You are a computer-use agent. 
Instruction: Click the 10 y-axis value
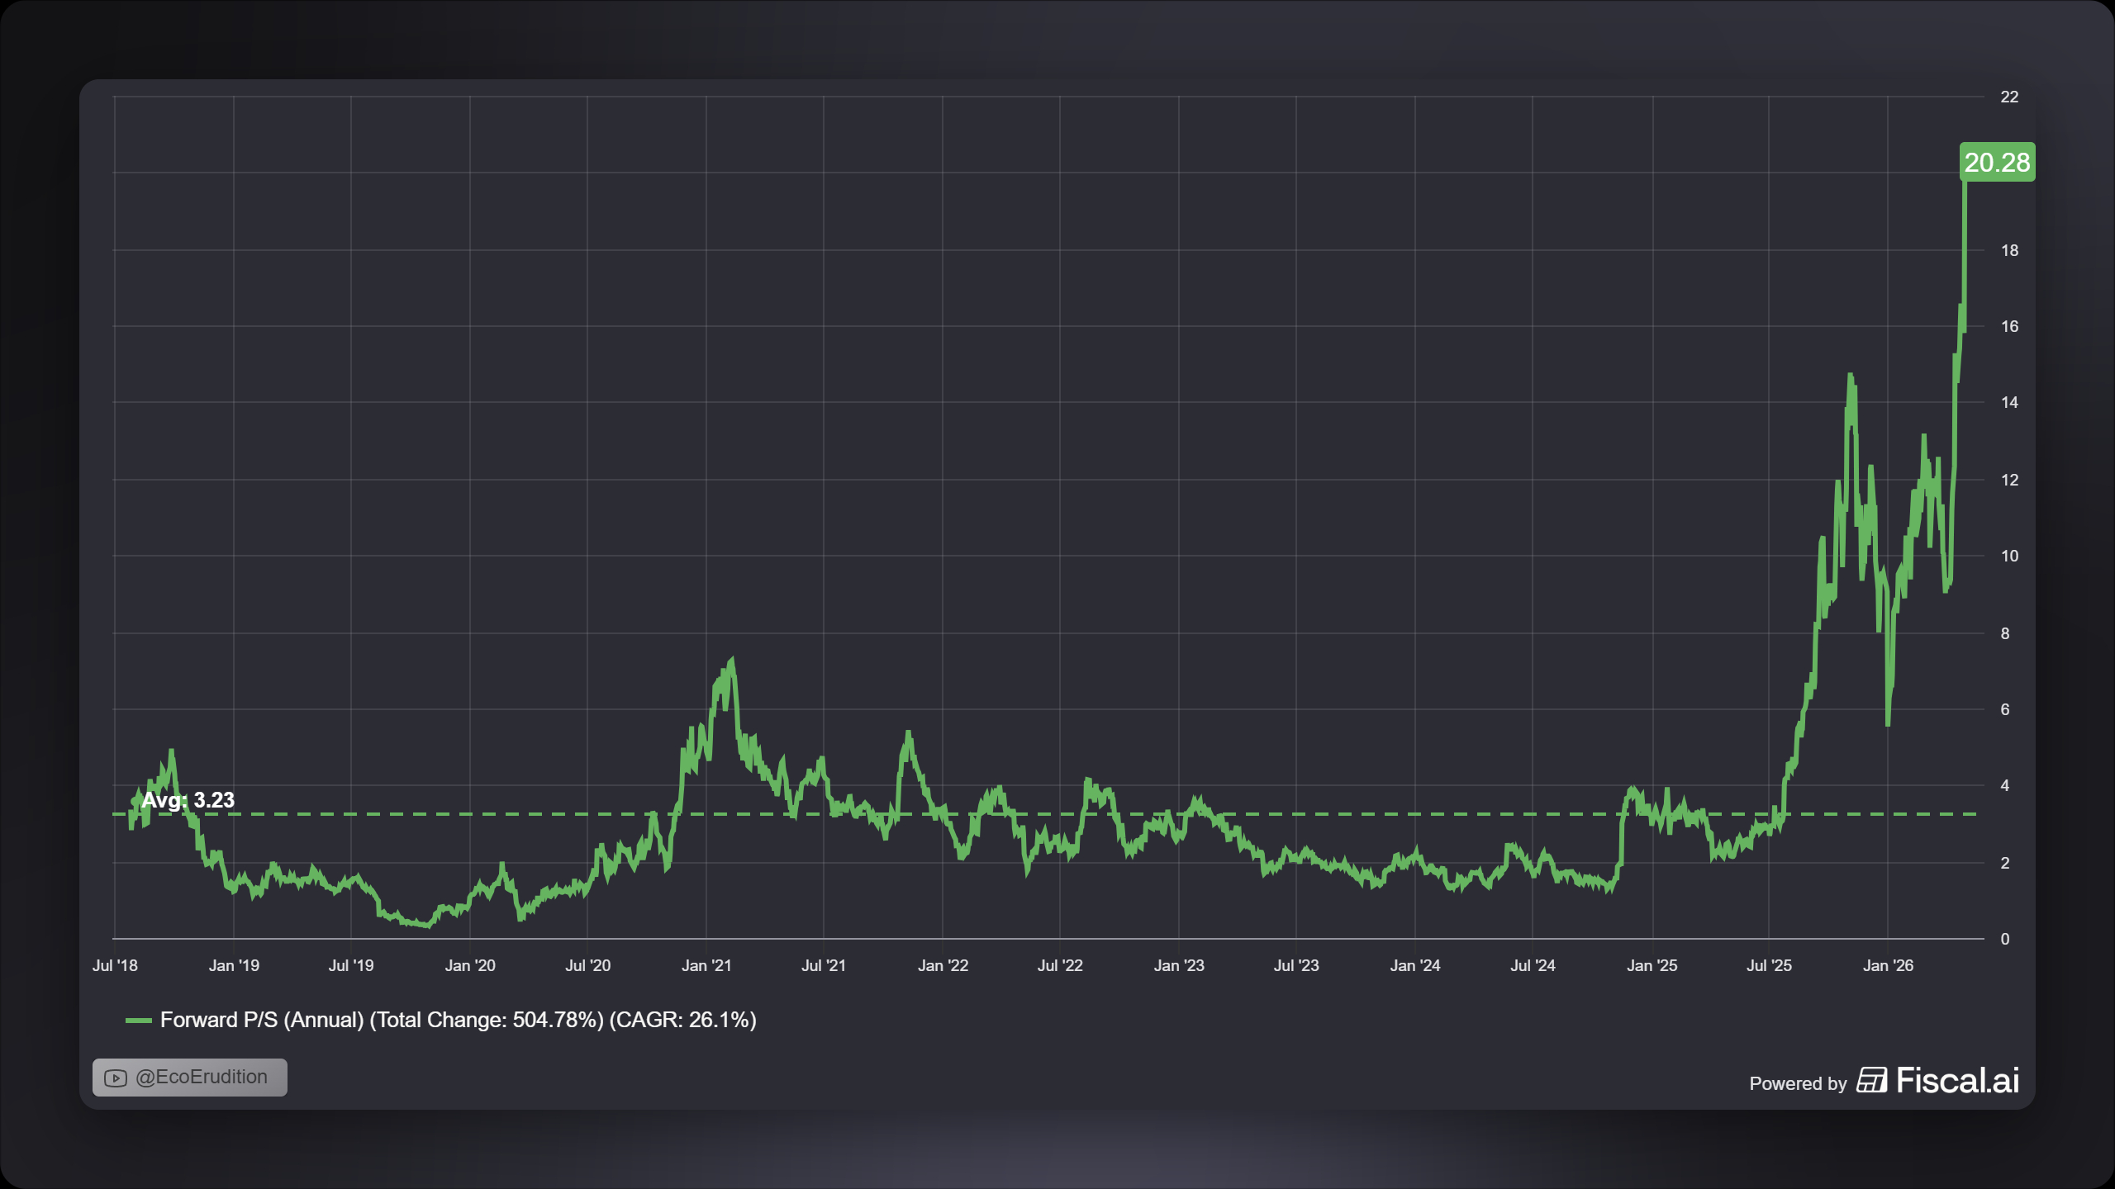pyautogui.click(x=2009, y=556)
